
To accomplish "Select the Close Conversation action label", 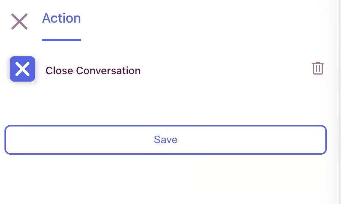I will (x=93, y=70).
